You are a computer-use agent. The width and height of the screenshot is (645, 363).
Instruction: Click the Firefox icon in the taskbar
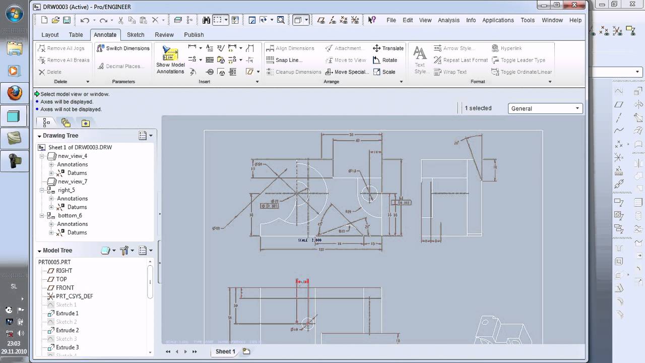[x=14, y=93]
